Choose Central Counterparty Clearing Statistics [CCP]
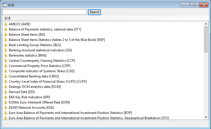The height and width of the screenshot is (129, 211). tap(42, 61)
